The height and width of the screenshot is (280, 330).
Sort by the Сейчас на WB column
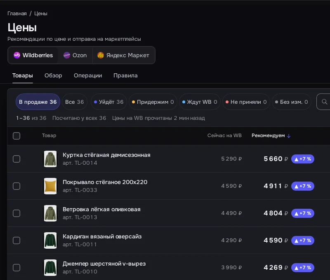[224, 135]
